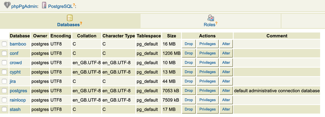Viewport: 325px width, 117px height.
Task: Open Privileges for cypht database
Action: pyautogui.click(x=208, y=72)
